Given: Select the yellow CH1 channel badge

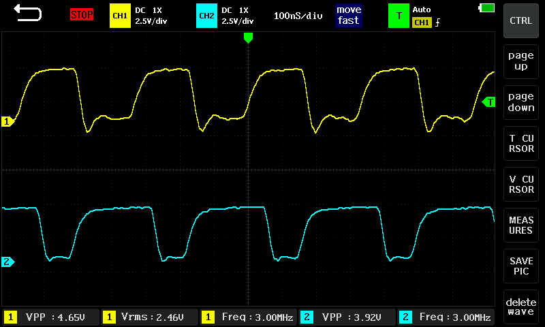Looking at the screenshot, I should [x=119, y=15].
